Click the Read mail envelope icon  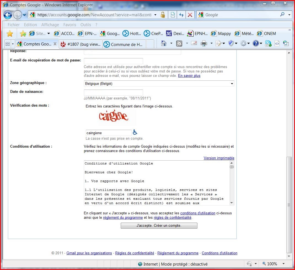pyautogui.click(x=194, y=44)
